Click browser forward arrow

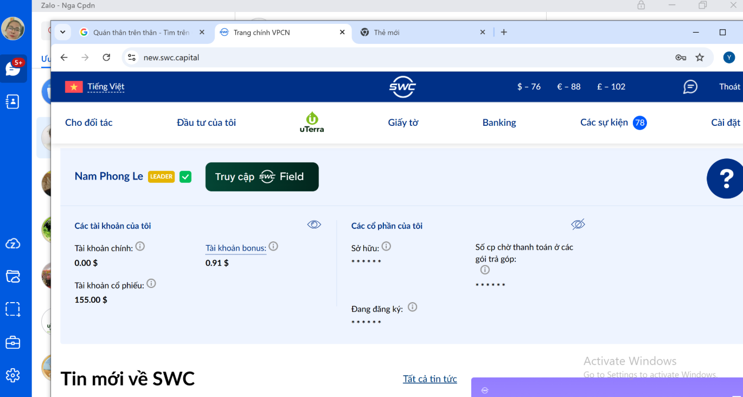(85, 57)
